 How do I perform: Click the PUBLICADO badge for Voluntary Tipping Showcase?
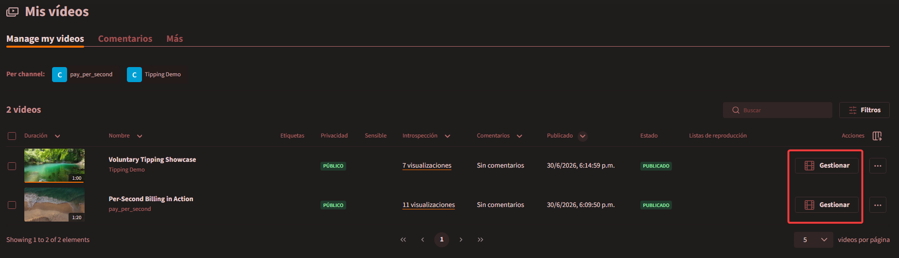tap(656, 166)
